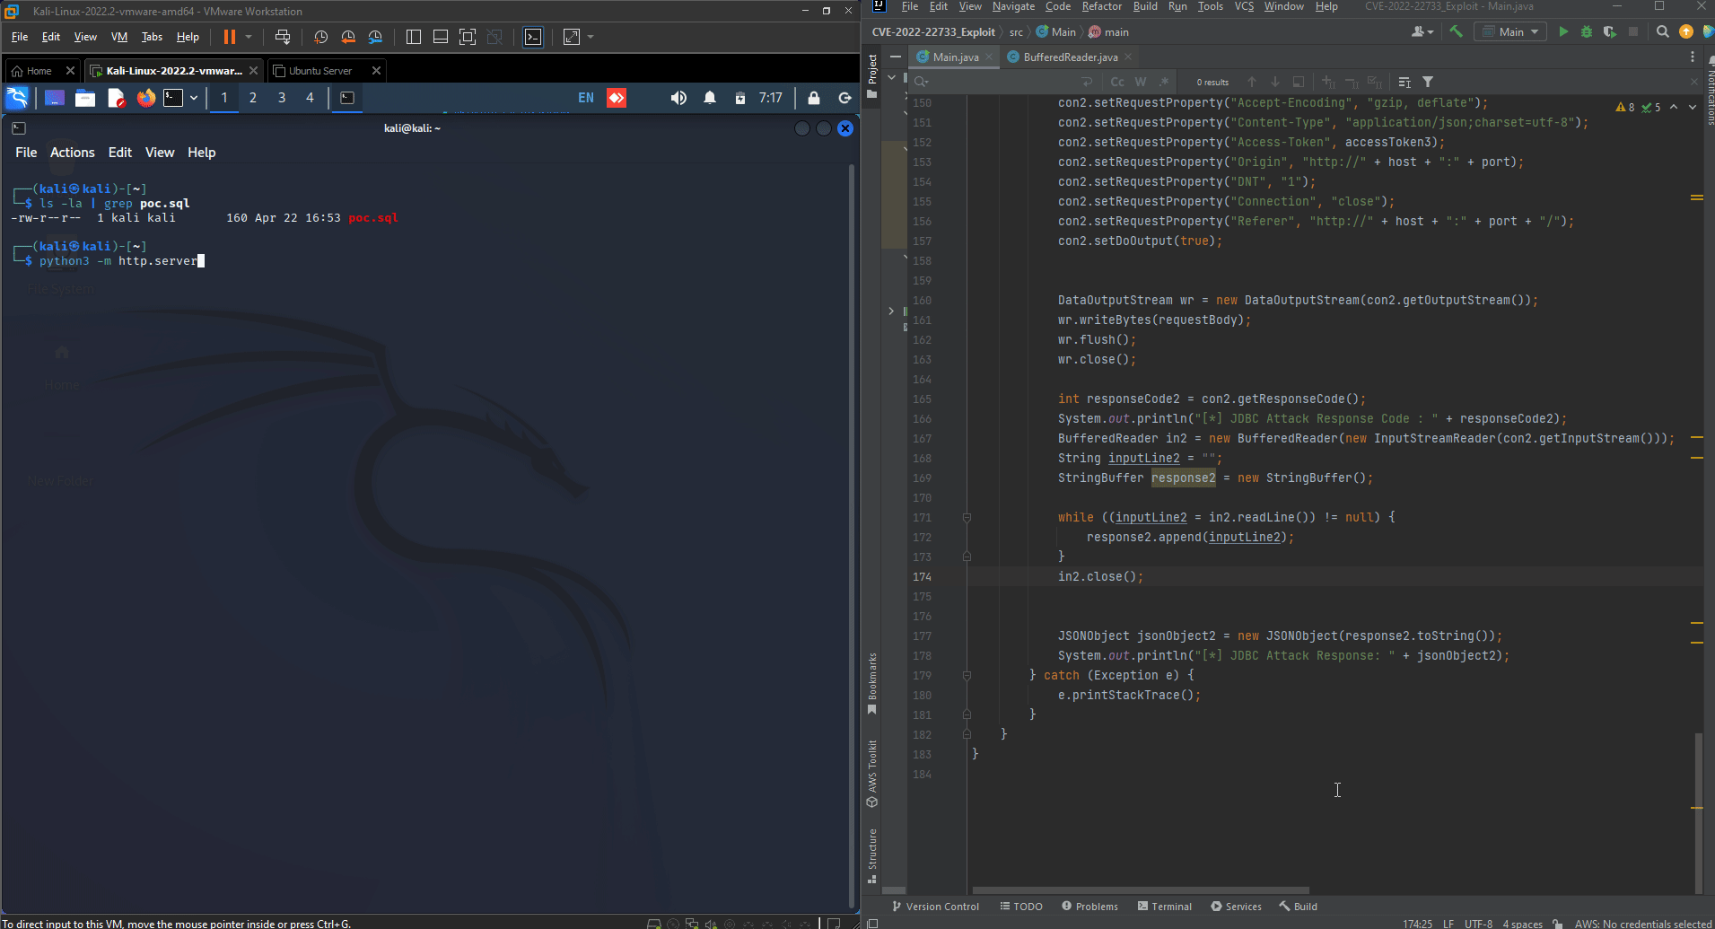Open IntelliJ Navigate menu
The width and height of the screenshot is (1715, 929).
point(1013,6)
